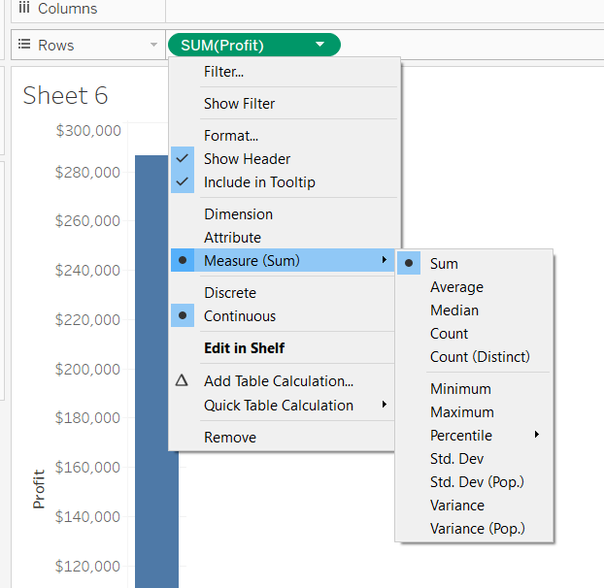604x588 pixels.
Task: Click Filter... in the context menu
Action: pyautogui.click(x=223, y=72)
